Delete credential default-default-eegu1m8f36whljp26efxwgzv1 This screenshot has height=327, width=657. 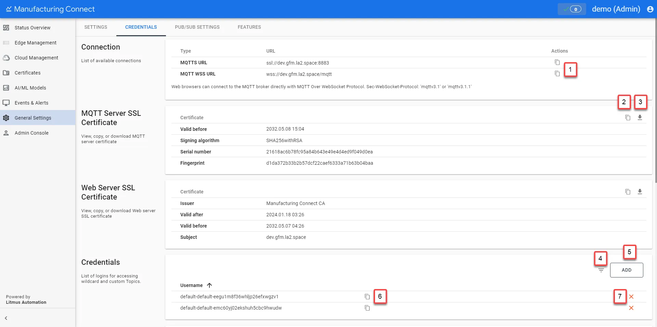click(631, 297)
